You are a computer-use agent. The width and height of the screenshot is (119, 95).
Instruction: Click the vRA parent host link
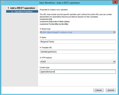point(57,32)
